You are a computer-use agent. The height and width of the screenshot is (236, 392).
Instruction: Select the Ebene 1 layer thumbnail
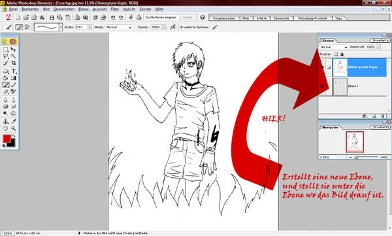(340, 86)
